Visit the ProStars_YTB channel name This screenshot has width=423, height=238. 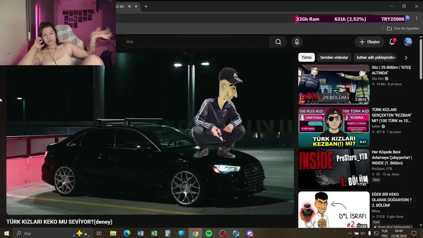click(382, 169)
